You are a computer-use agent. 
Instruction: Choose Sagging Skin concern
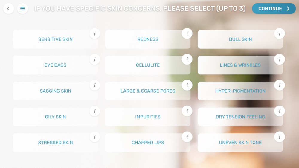click(x=55, y=91)
